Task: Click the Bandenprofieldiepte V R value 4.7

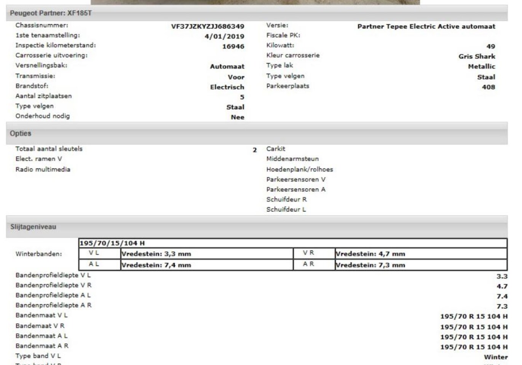Action: [x=502, y=286]
